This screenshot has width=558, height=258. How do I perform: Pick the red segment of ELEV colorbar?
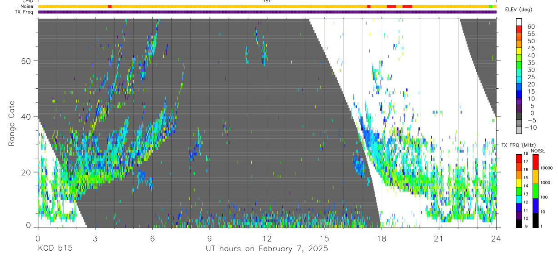[x=519, y=30]
